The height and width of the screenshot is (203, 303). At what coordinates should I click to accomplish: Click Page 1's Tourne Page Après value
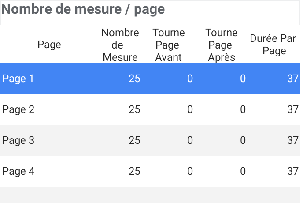(243, 79)
